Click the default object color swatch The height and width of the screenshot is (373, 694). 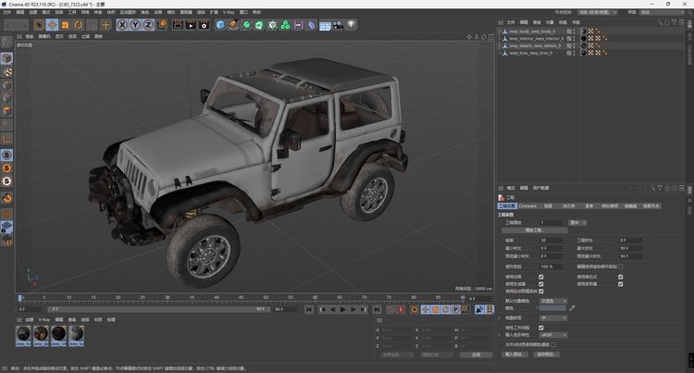pos(552,308)
